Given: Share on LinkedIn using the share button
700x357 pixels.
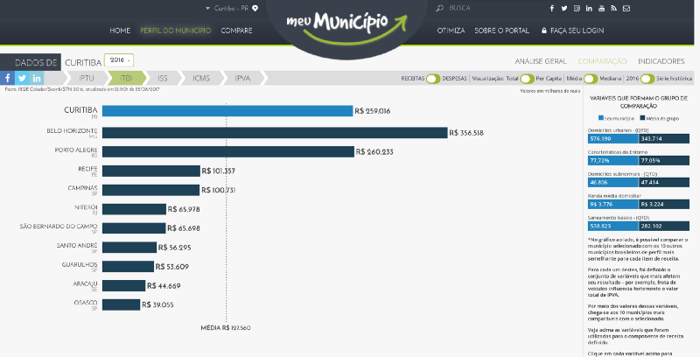Looking at the screenshot, I should [37, 78].
